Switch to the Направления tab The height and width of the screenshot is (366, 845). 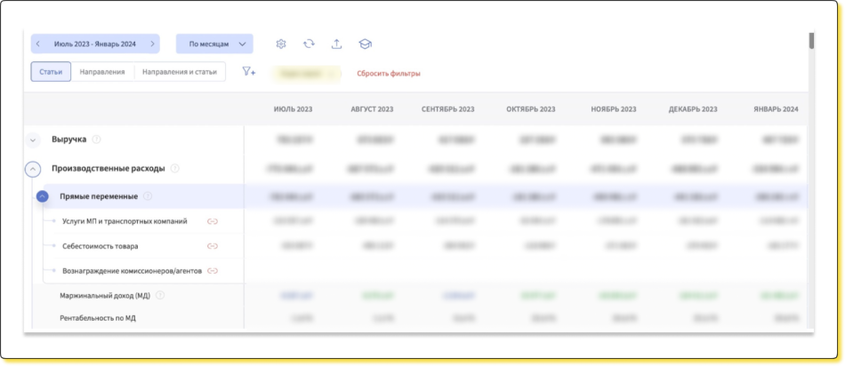(x=102, y=72)
